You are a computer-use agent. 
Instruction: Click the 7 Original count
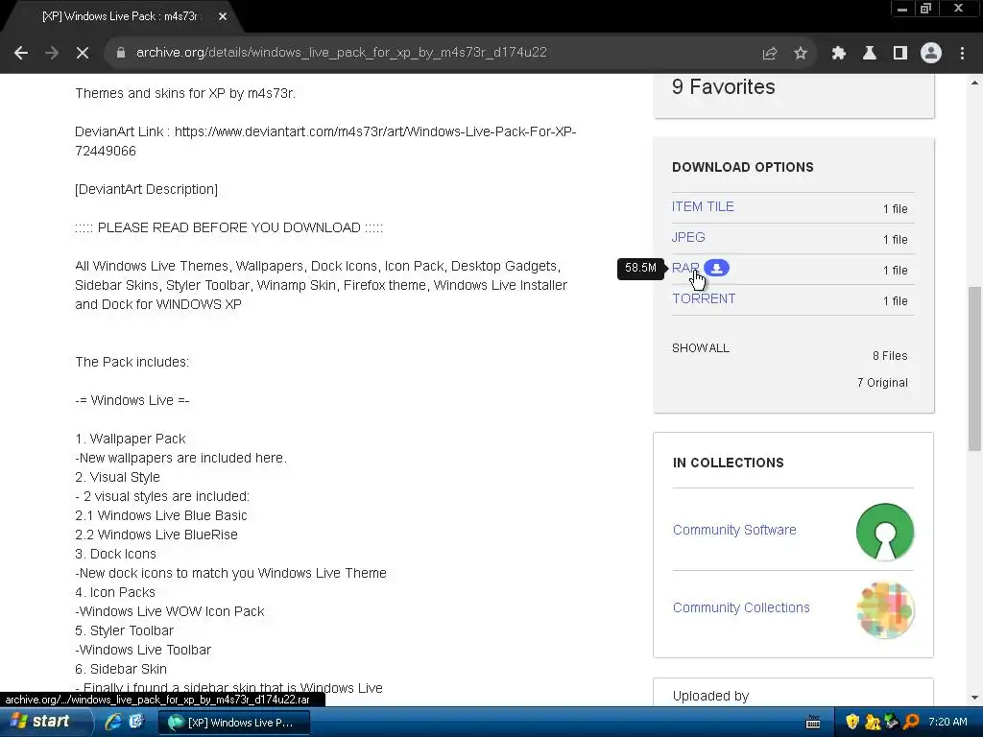[x=882, y=383]
